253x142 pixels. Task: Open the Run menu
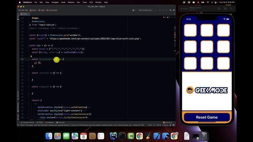(x=78, y=2)
